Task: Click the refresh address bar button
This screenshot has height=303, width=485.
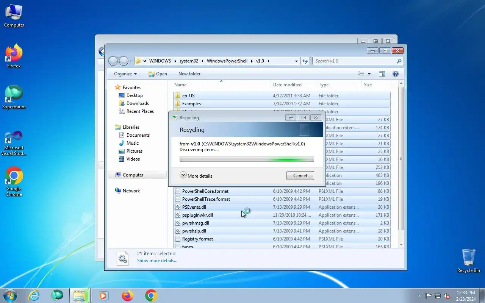Action: coord(305,61)
